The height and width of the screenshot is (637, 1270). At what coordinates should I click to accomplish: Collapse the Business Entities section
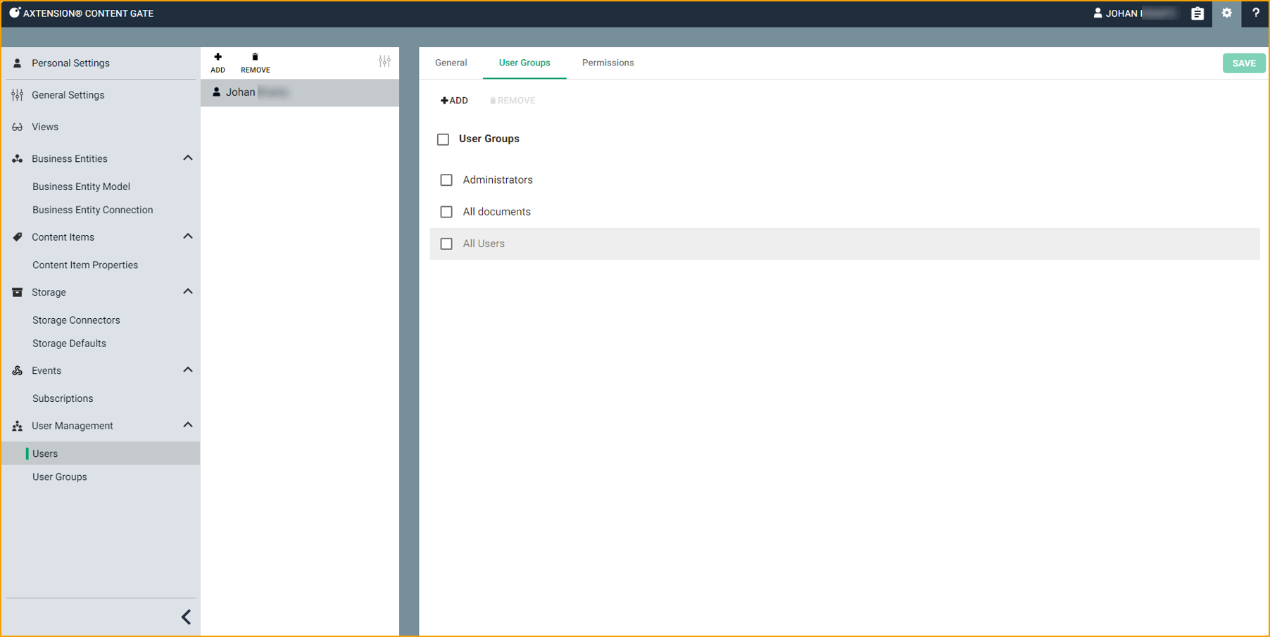(188, 158)
